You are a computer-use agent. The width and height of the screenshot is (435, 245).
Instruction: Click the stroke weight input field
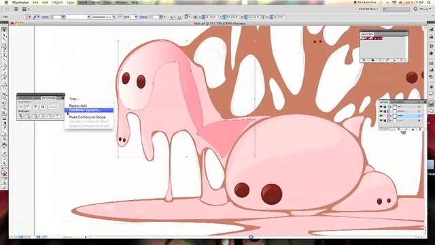57,17
